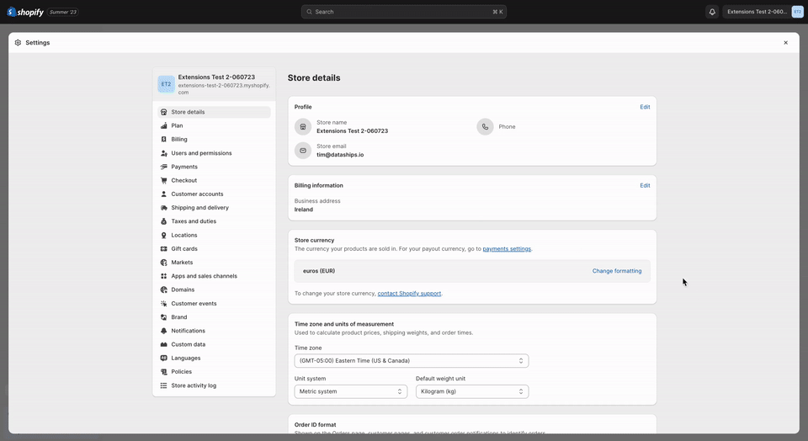Image resolution: width=808 pixels, height=441 pixels.
Task: Click the Brand icon in the sidebar
Action: [x=164, y=317]
